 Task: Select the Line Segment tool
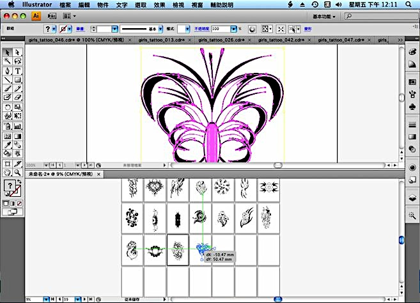[8, 80]
